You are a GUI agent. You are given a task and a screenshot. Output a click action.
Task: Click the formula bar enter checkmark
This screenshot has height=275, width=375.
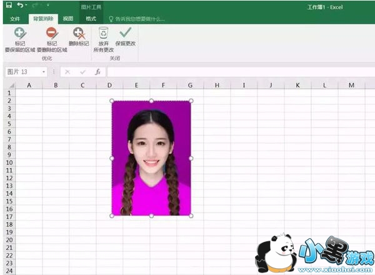point(82,72)
